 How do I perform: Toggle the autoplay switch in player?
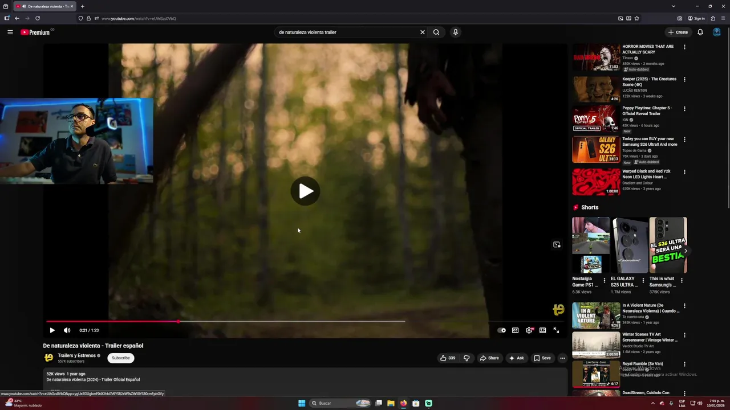[501, 330]
